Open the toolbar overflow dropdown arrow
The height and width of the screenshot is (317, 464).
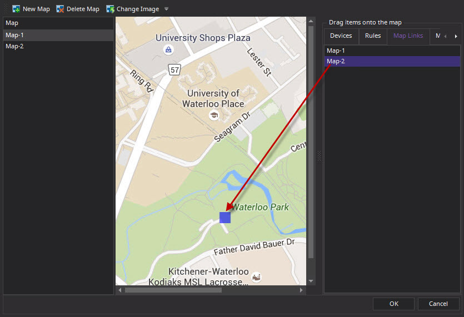coord(166,9)
